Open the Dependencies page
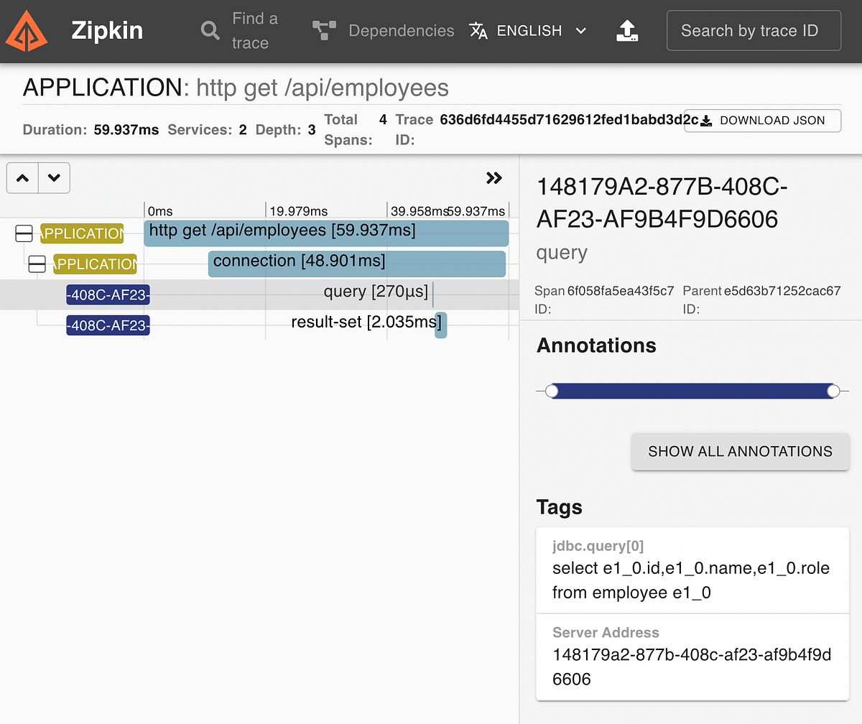This screenshot has height=724, width=862. 402,30
